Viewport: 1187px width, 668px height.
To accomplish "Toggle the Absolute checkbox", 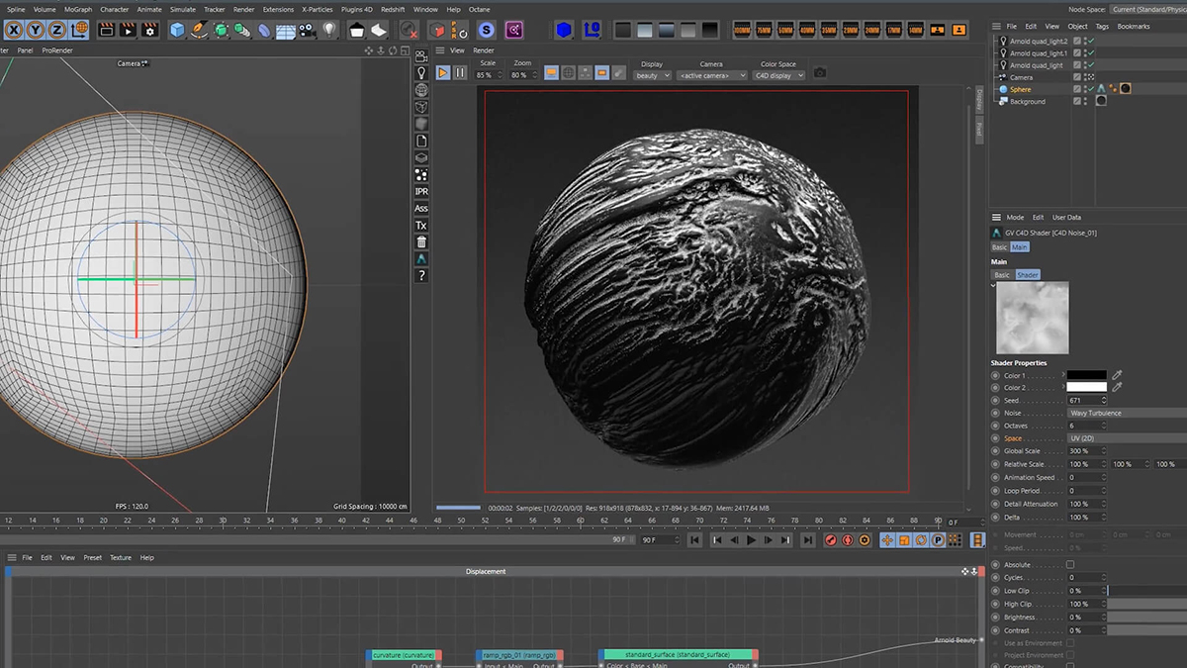I will click(1070, 564).
